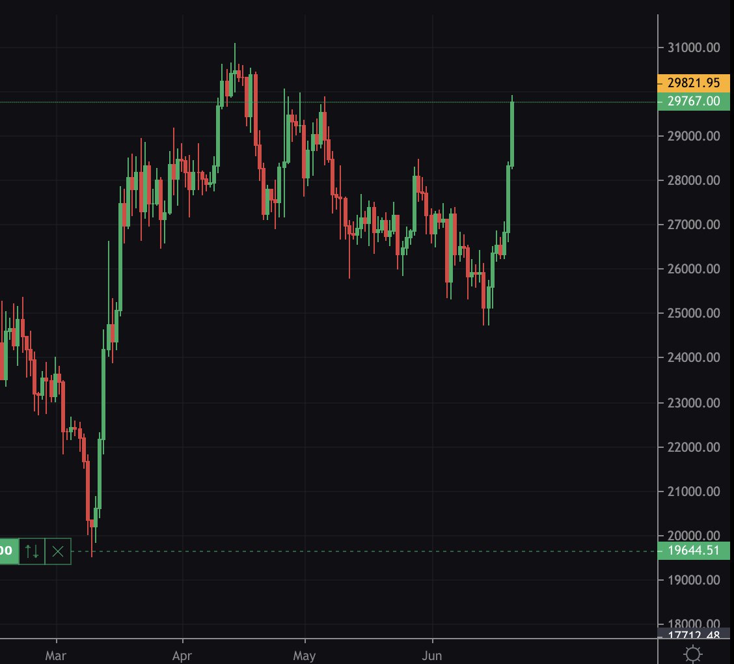Click the 31000.00 price axis label
The height and width of the screenshot is (664, 734).
(x=693, y=48)
